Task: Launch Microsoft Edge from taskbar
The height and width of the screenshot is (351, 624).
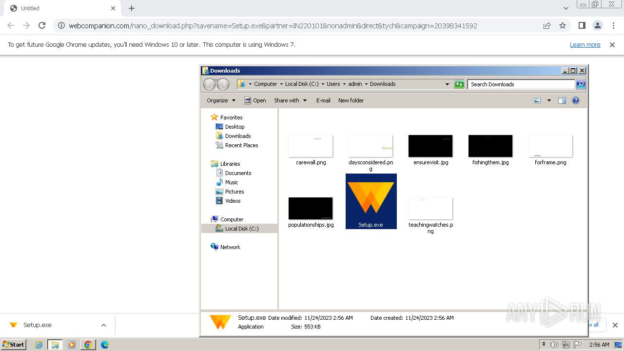Action: (105, 345)
